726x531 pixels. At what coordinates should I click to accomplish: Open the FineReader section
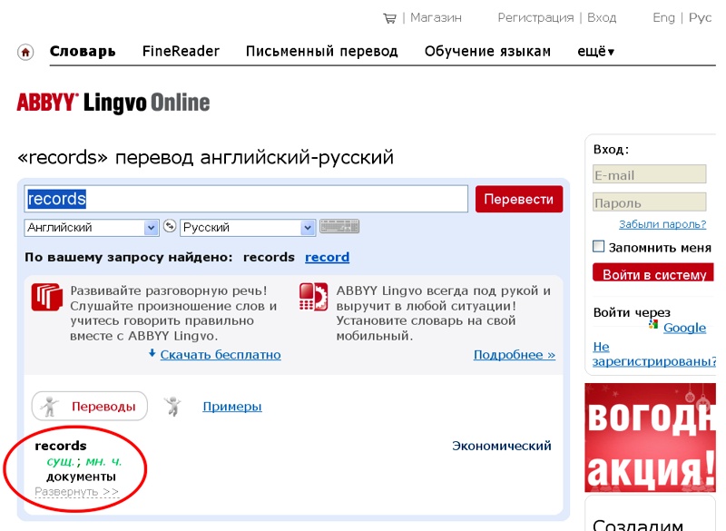pyautogui.click(x=181, y=52)
